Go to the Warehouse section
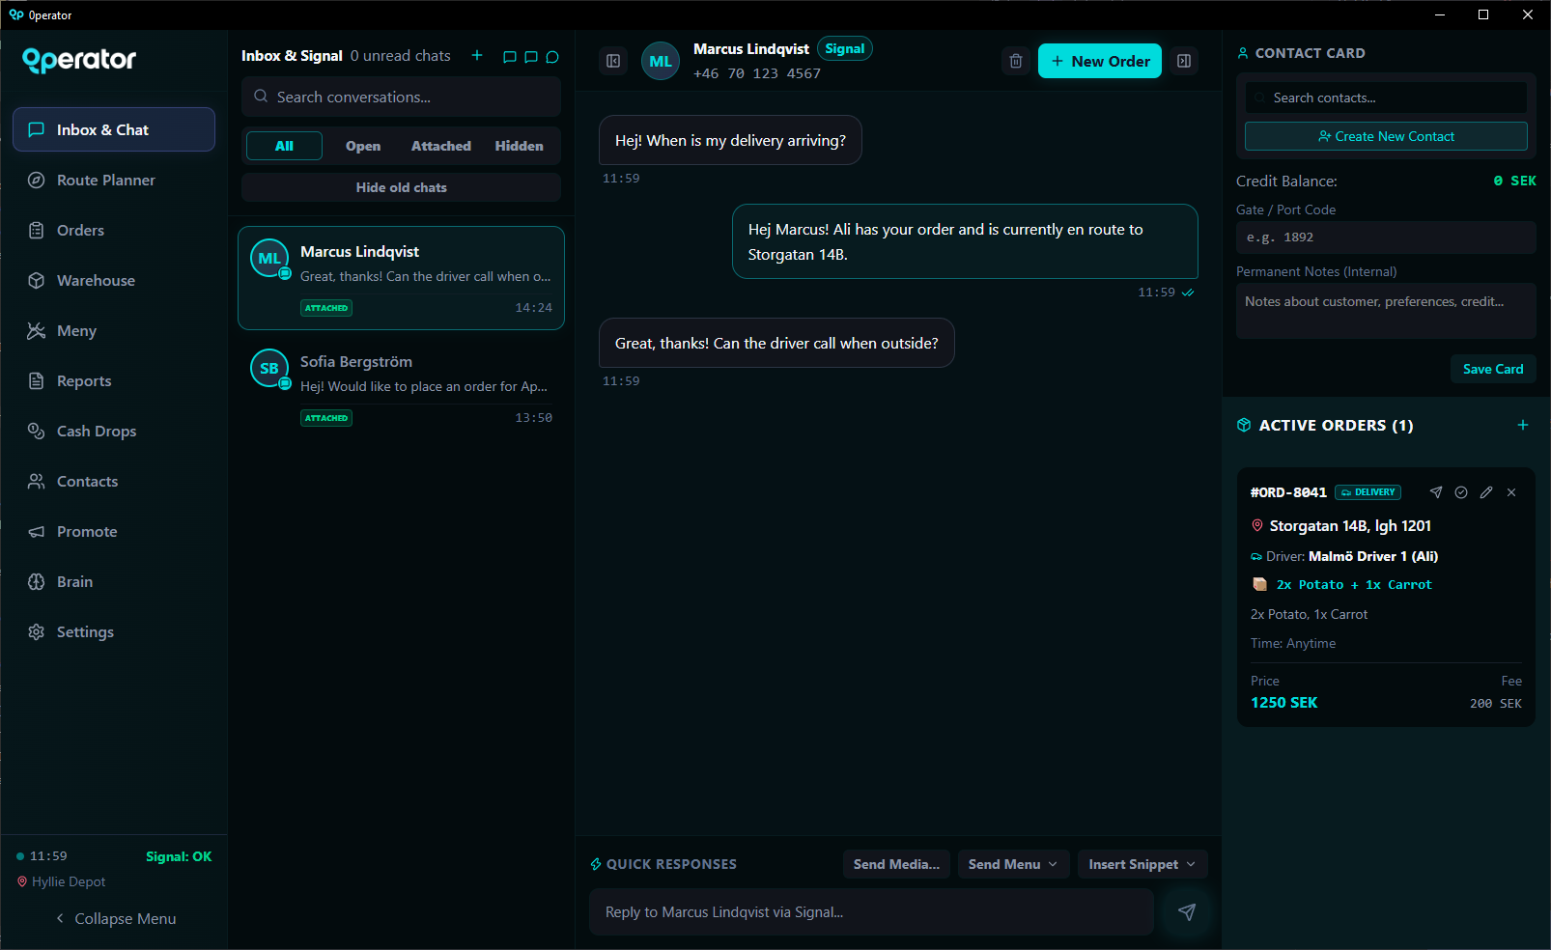 [114, 280]
